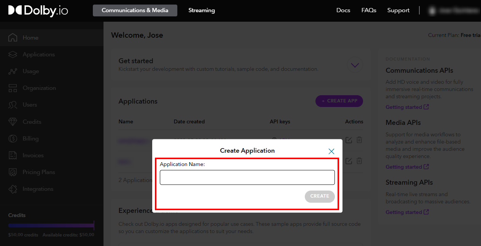Select the Communications & Media tab
481x246 pixels.
[x=135, y=11]
